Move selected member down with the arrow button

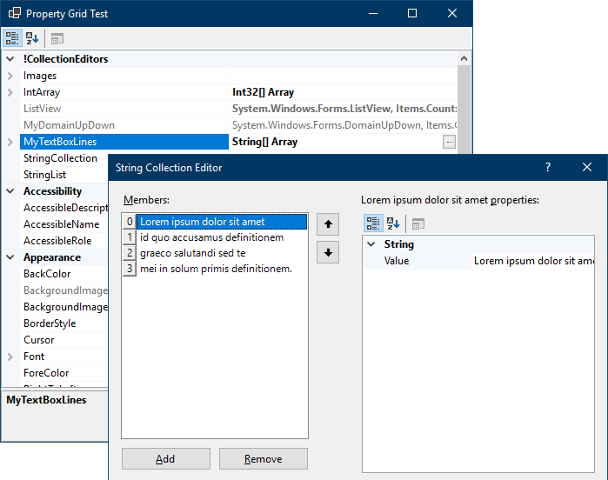point(328,252)
